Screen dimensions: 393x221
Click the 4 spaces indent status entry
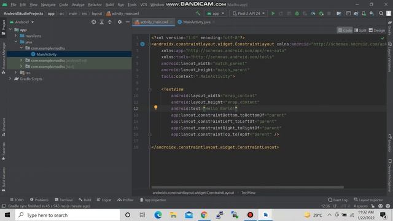[x=360, y=206]
